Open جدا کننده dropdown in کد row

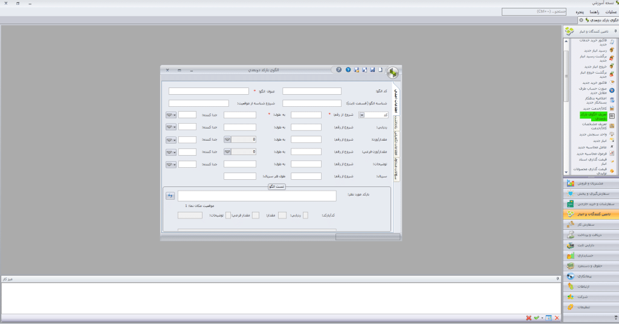(171, 115)
